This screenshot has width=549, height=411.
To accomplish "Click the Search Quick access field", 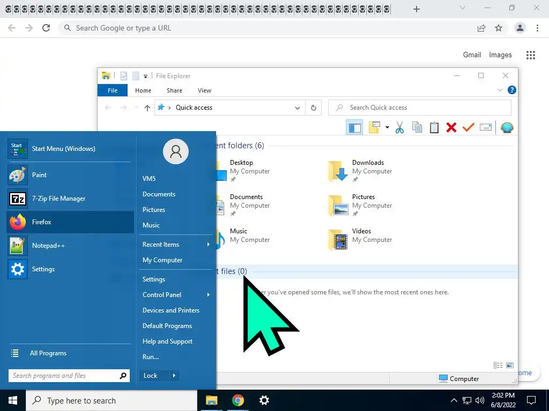I will (419, 108).
